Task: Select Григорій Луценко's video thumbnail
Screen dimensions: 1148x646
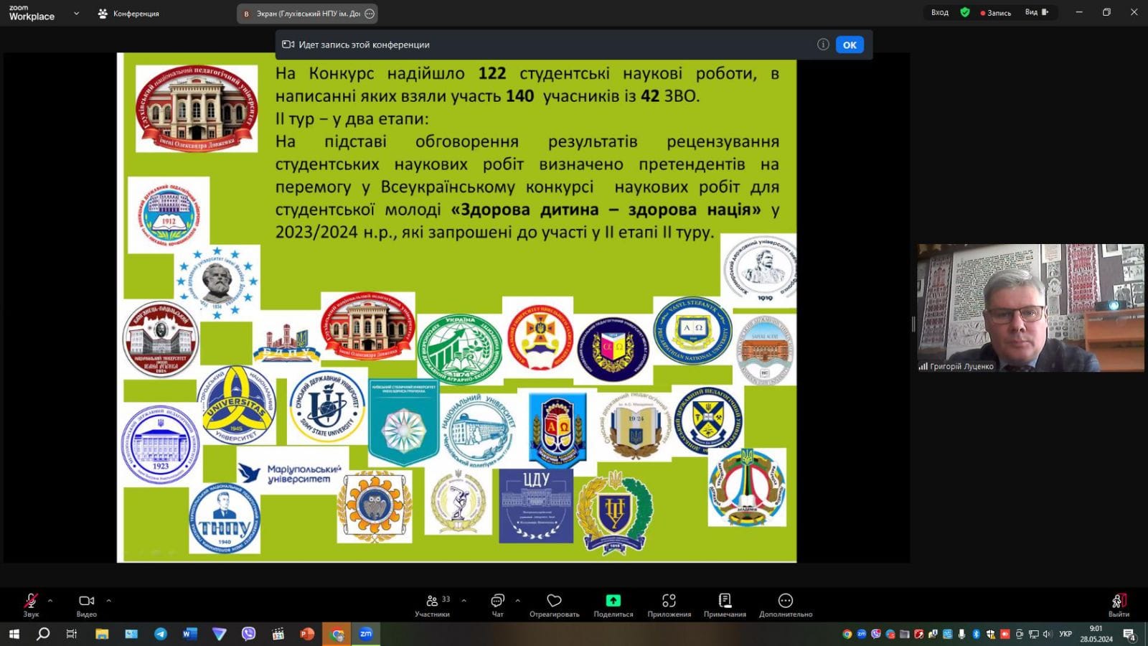Action: point(1030,308)
